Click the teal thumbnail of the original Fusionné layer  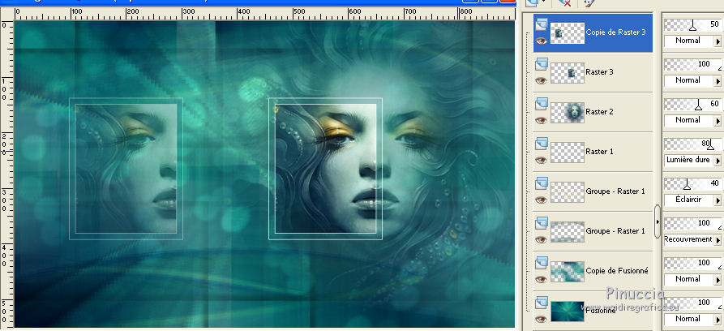568,312
